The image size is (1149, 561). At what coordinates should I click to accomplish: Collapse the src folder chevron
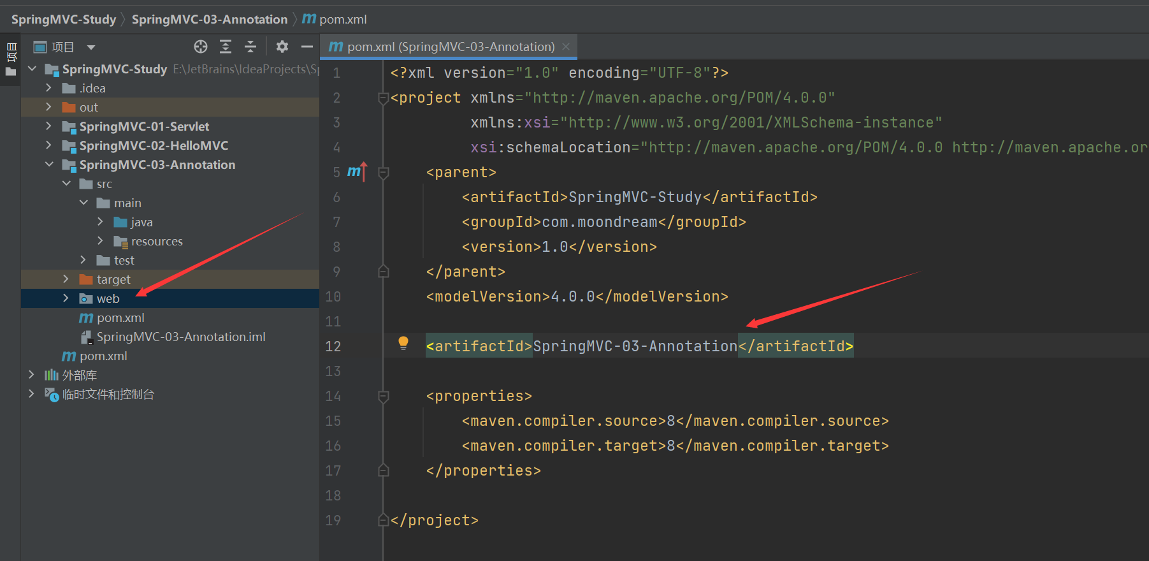coord(66,183)
